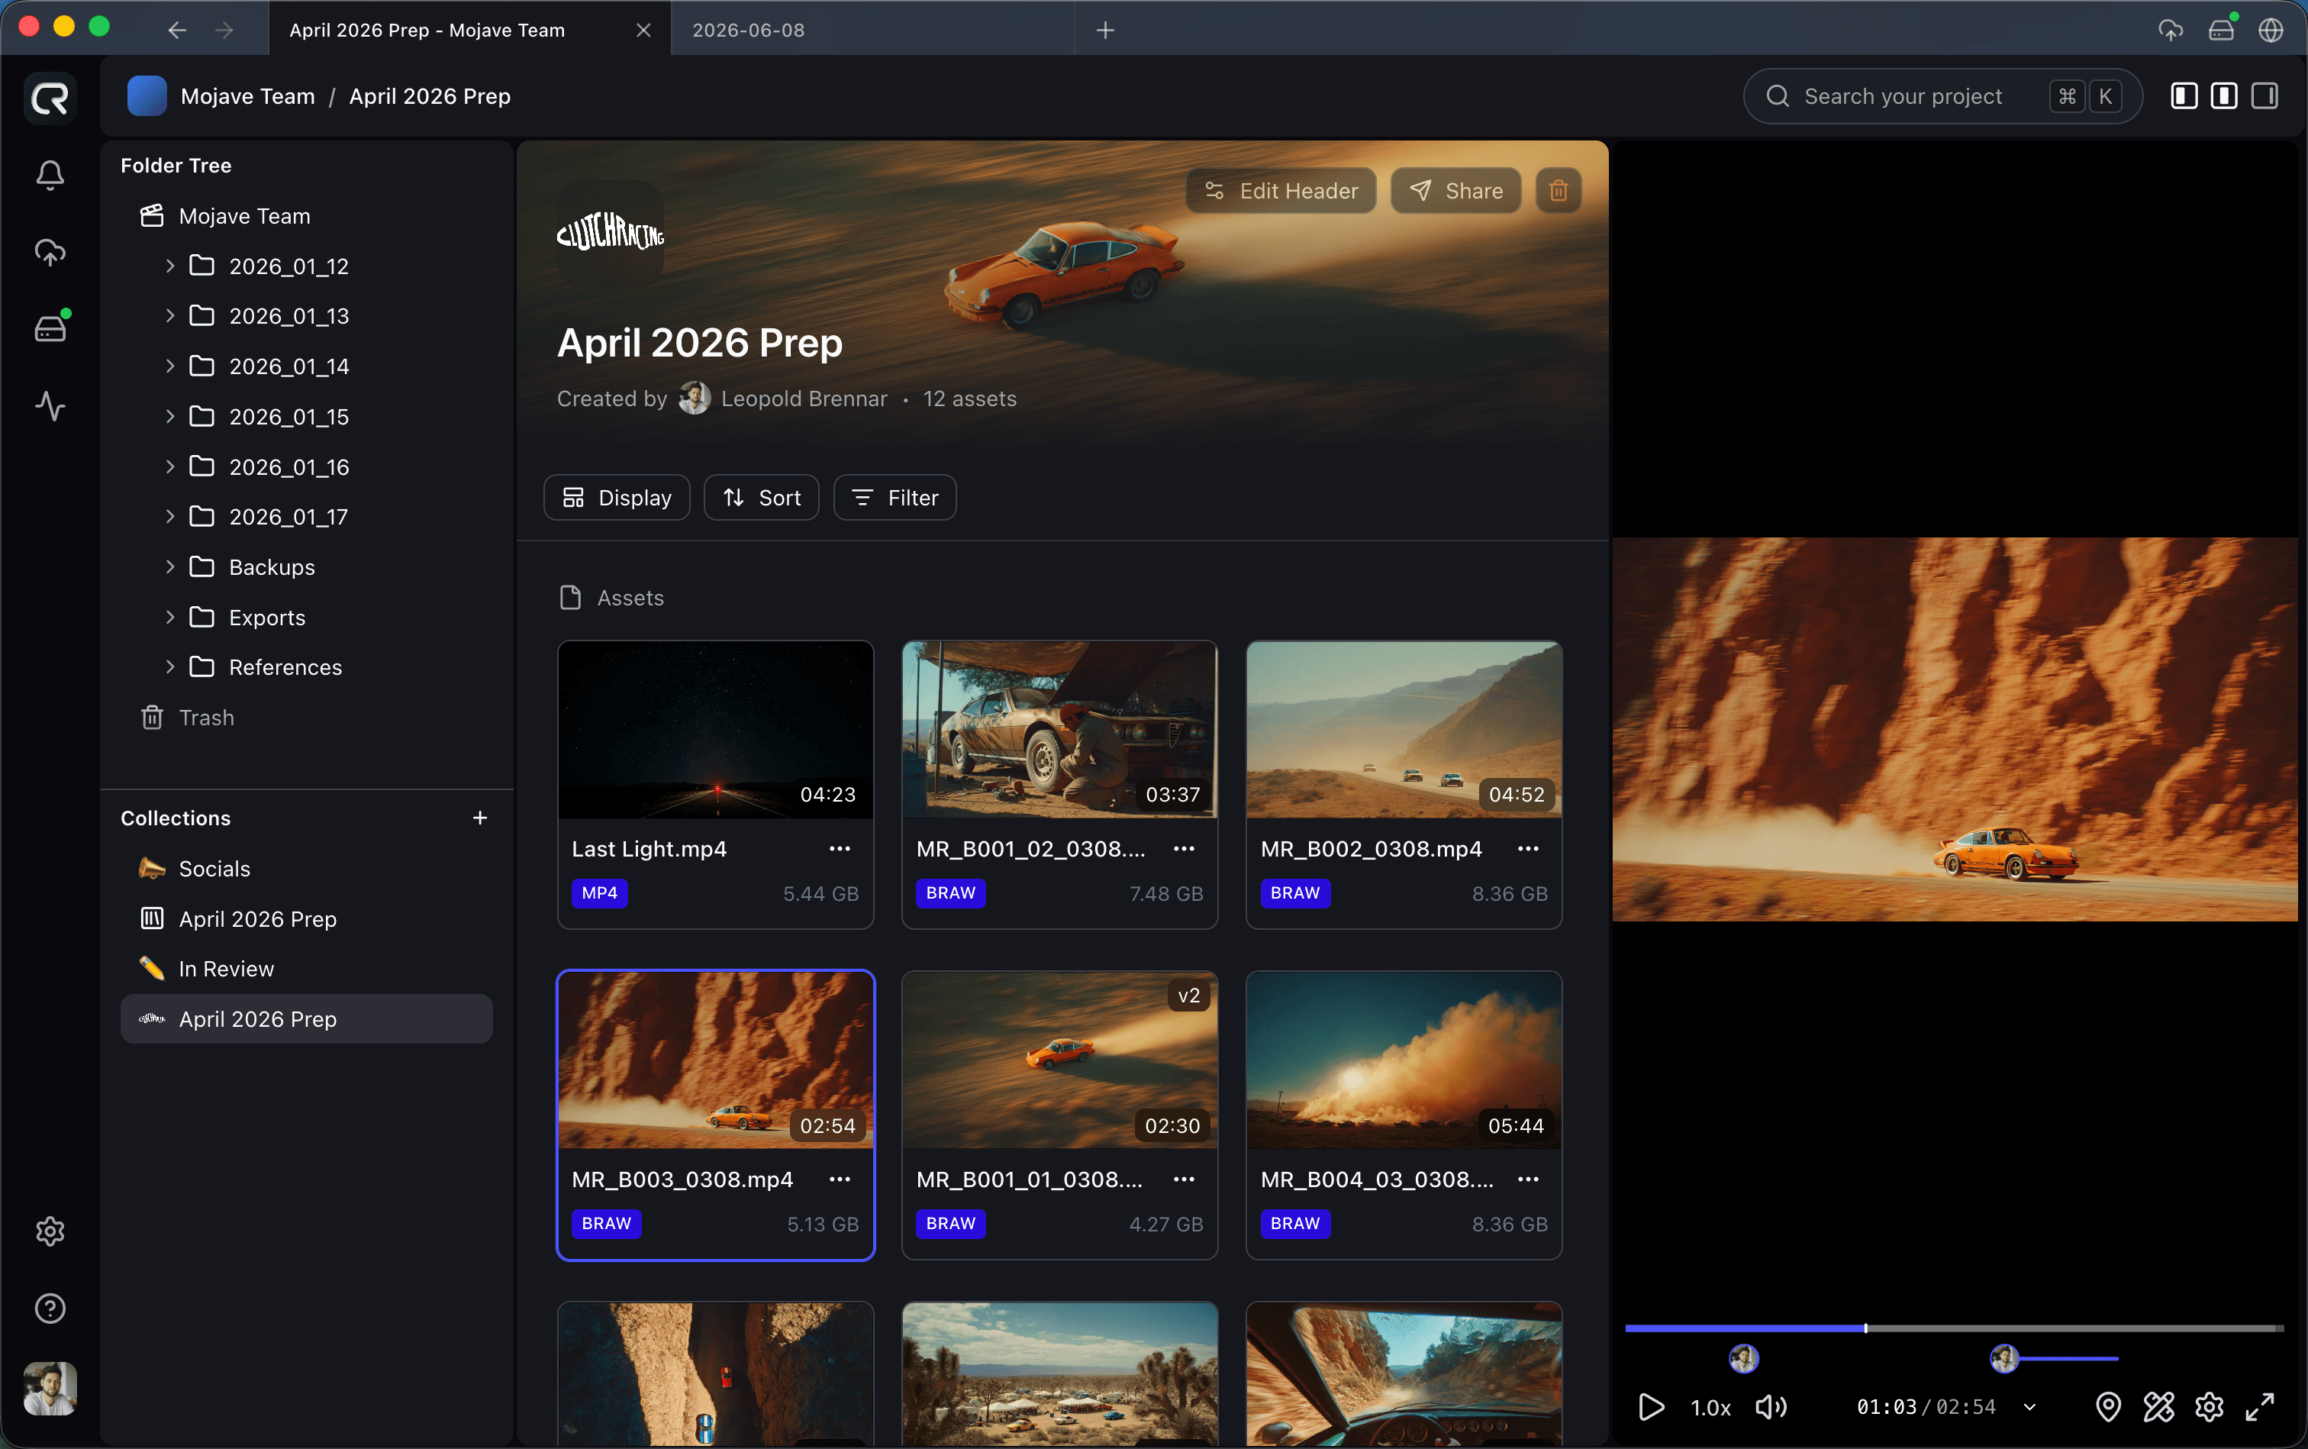Expand the video player to fullscreen
This screenshot has height=1449, width=2308.
point(2261,1406)
